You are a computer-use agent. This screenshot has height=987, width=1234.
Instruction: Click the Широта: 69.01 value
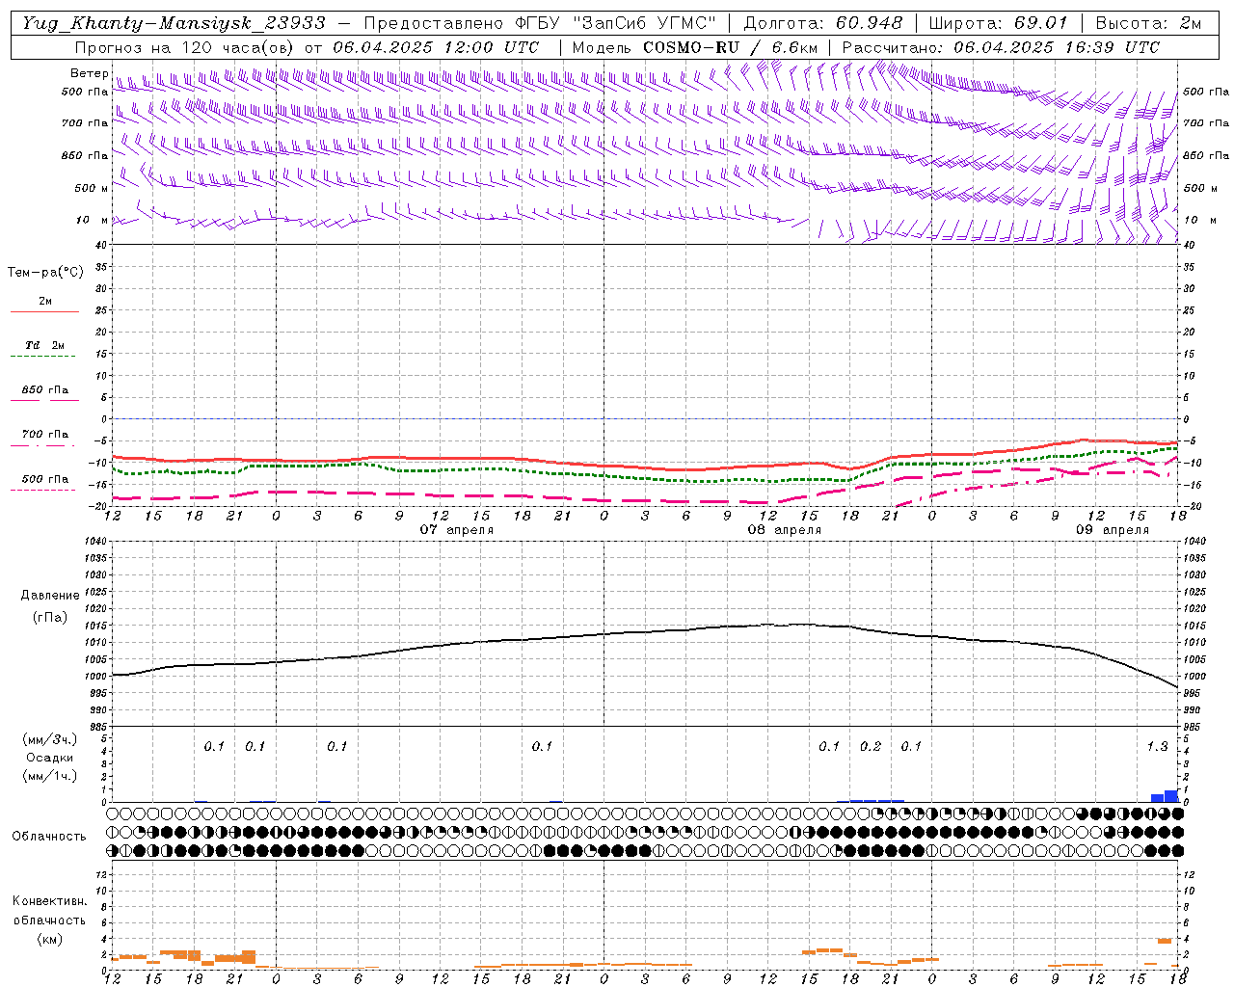999,23
